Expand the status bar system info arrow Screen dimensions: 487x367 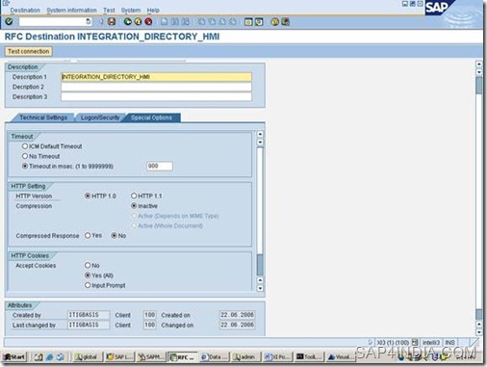(370, 342)
